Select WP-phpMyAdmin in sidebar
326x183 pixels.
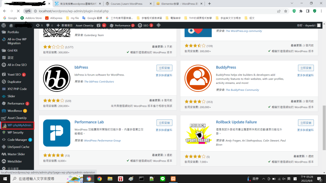point(17,125)
